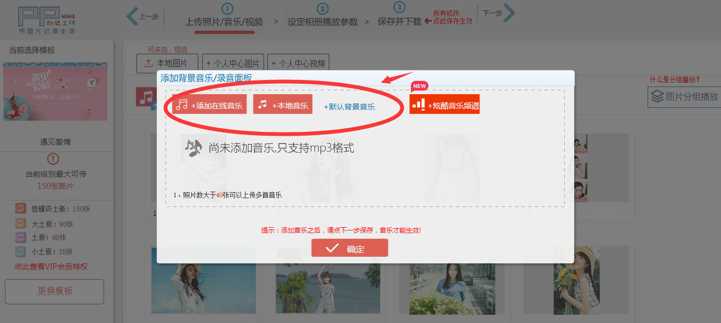Open 图片分组播放 button
The width and height of the screenshot is (721, 323).
683,97
